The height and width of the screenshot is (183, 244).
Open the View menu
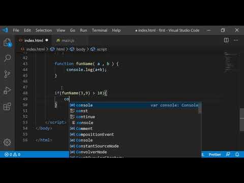(61, 30)
